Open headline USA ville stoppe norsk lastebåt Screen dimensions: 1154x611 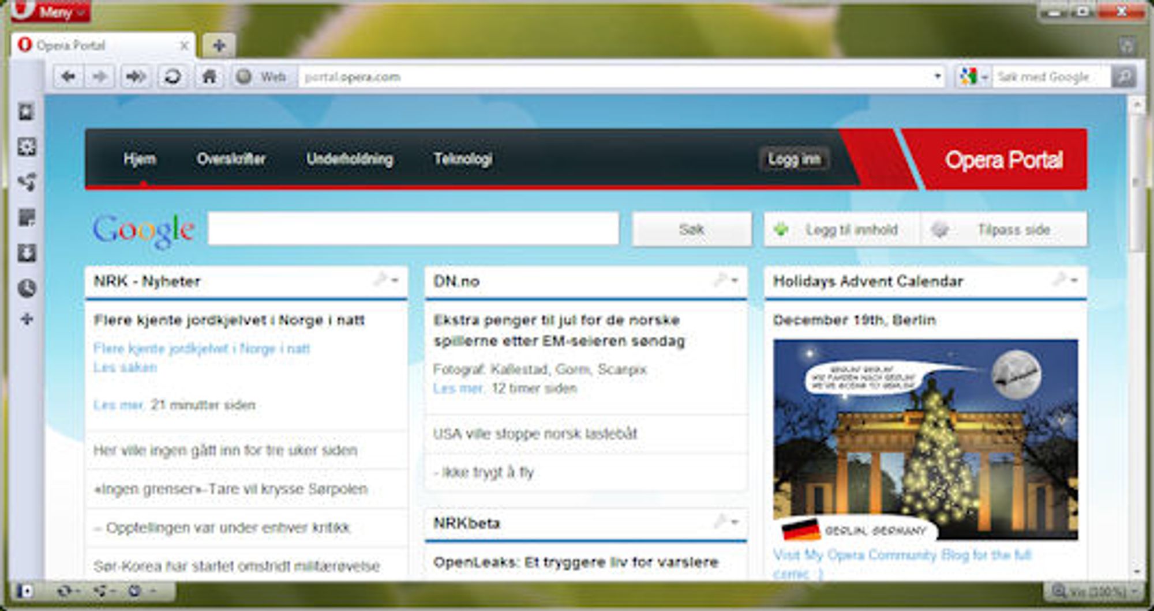[535, 433]
